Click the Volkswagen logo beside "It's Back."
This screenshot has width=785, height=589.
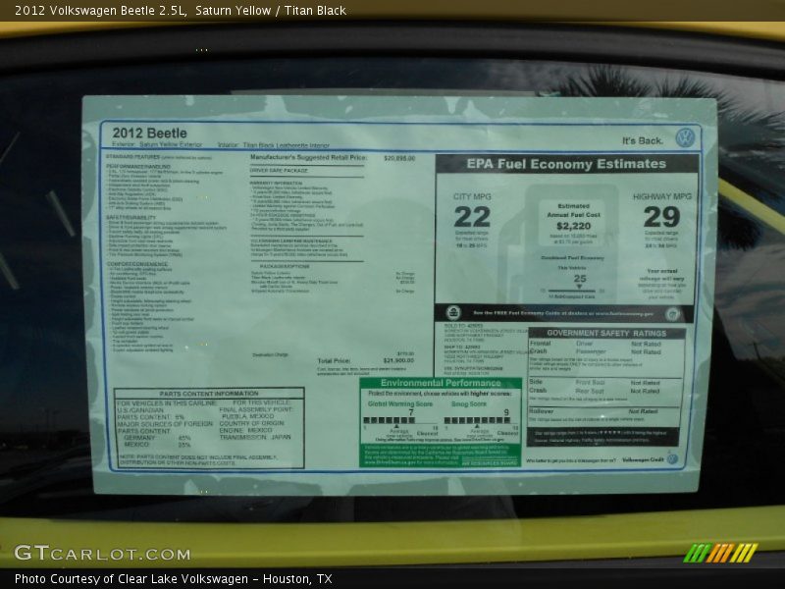(x=685, y=137)
